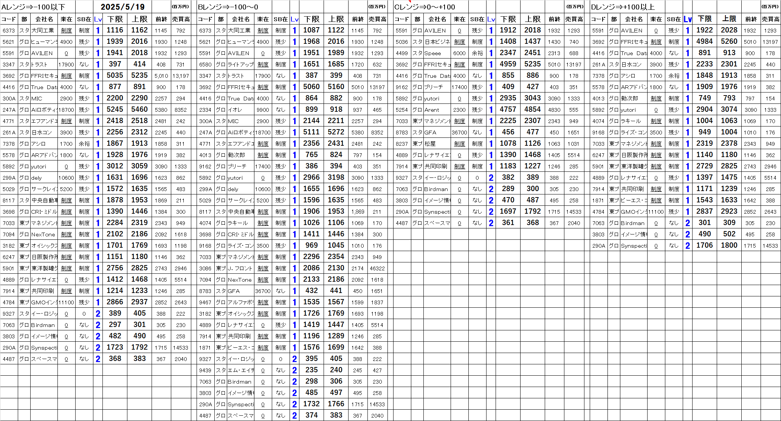Select the Cレンジ⇒0～+100 title cell
The width and height of the screenshot is (781, 421).
425,7
